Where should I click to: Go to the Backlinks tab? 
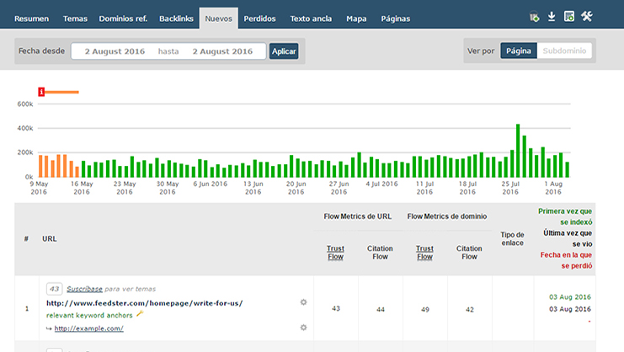coord(176,19)
